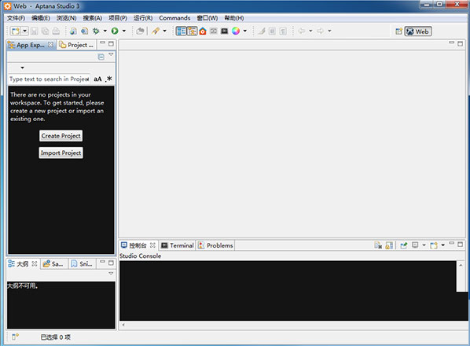Click the Open Perspective icon beside Web
The image size is (470, 346).
coord(398,31)
